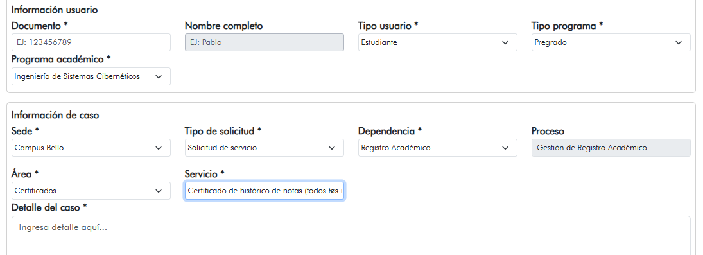The height and width of the screenshot is (255, 703).
Task: Open the Sede dropdown showing Campus Bello
Action: 91,148
